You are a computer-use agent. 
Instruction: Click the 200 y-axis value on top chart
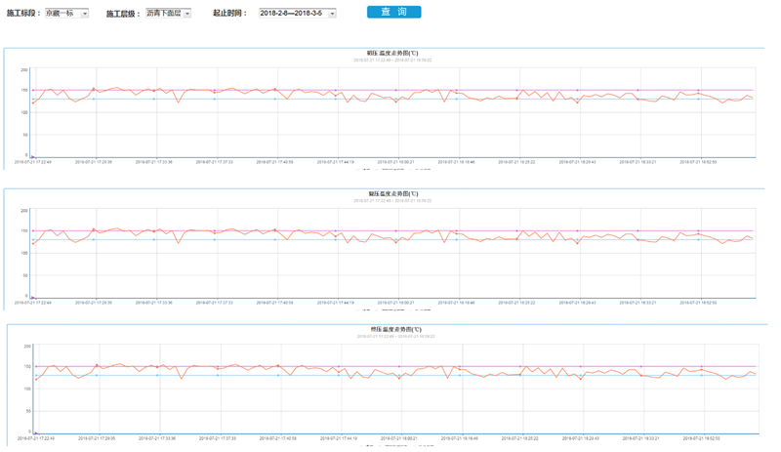(x=24, y=70)
